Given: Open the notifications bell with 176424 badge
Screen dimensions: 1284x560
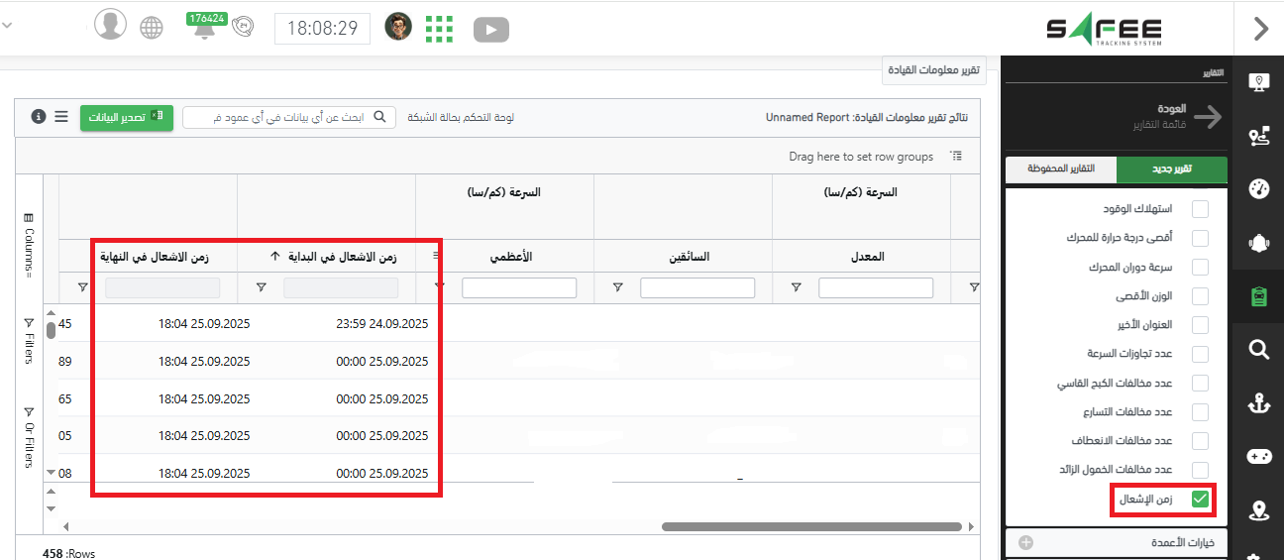Looking at the screenshot, I should (205, 28).
